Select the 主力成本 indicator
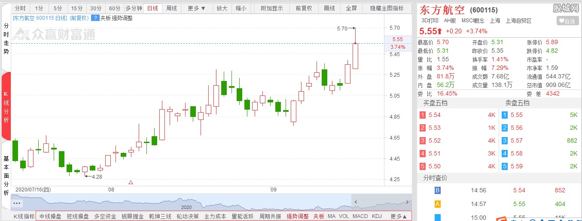The image size is (582, 221). 215,216
